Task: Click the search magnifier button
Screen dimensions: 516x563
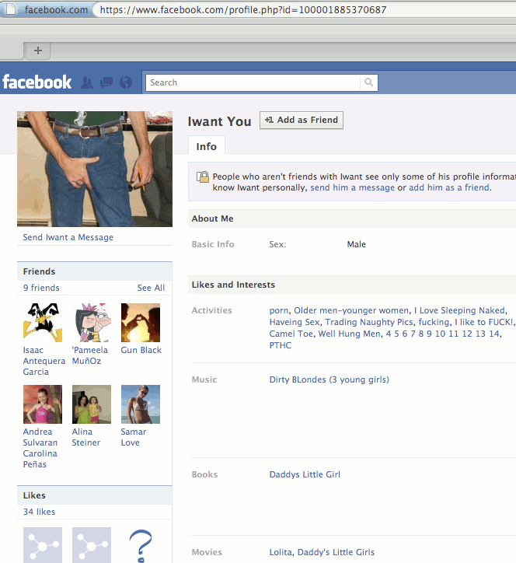Action: (x=368, y=82)
